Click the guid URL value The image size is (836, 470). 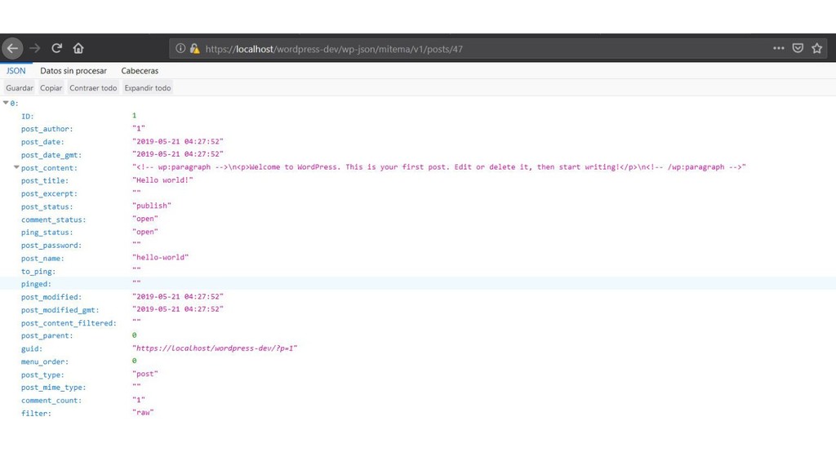(215, 348)
